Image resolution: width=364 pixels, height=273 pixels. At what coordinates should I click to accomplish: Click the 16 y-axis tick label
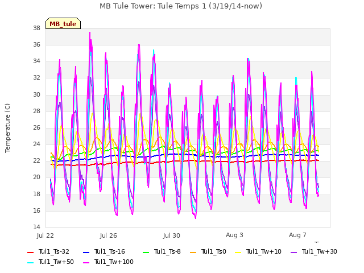(36, 210)
